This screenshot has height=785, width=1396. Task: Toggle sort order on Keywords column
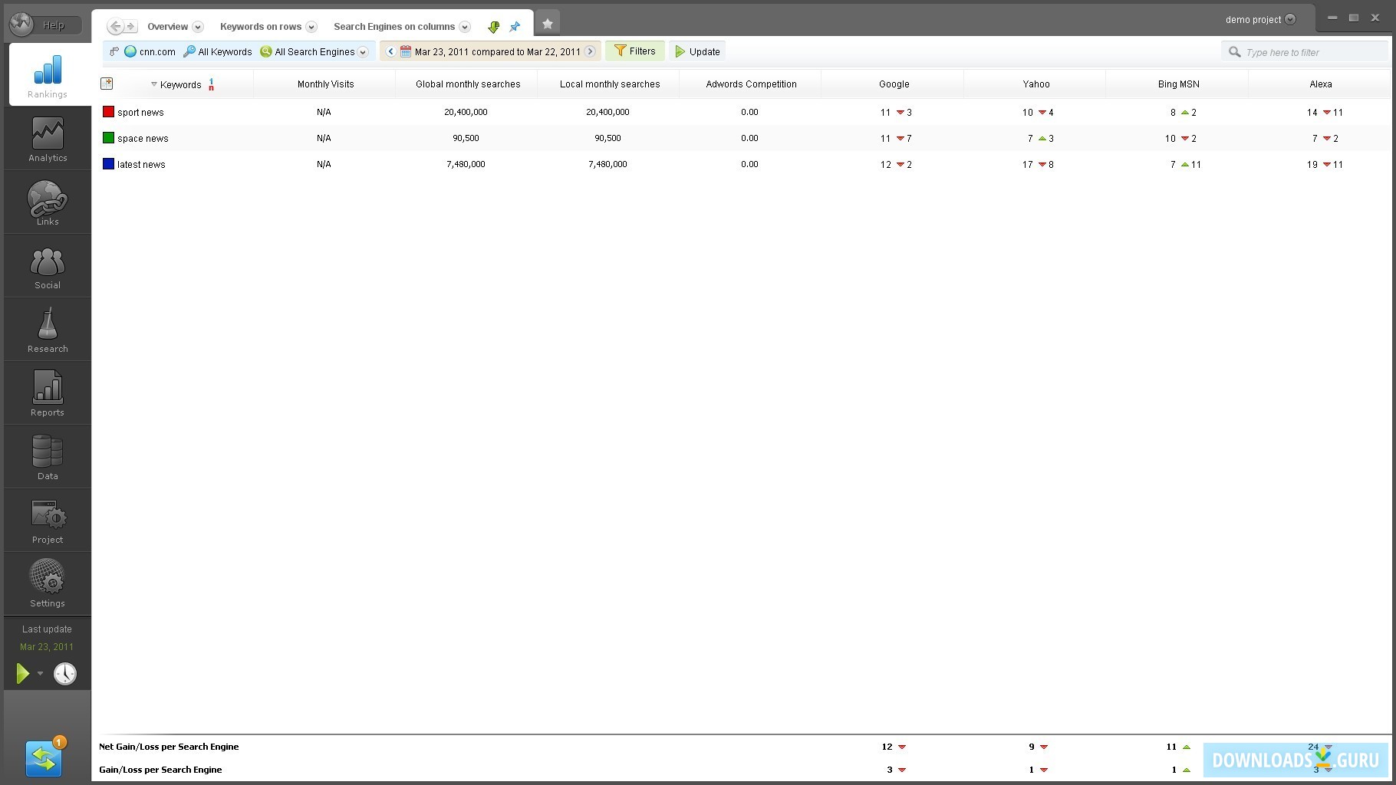tap(180, 84)
